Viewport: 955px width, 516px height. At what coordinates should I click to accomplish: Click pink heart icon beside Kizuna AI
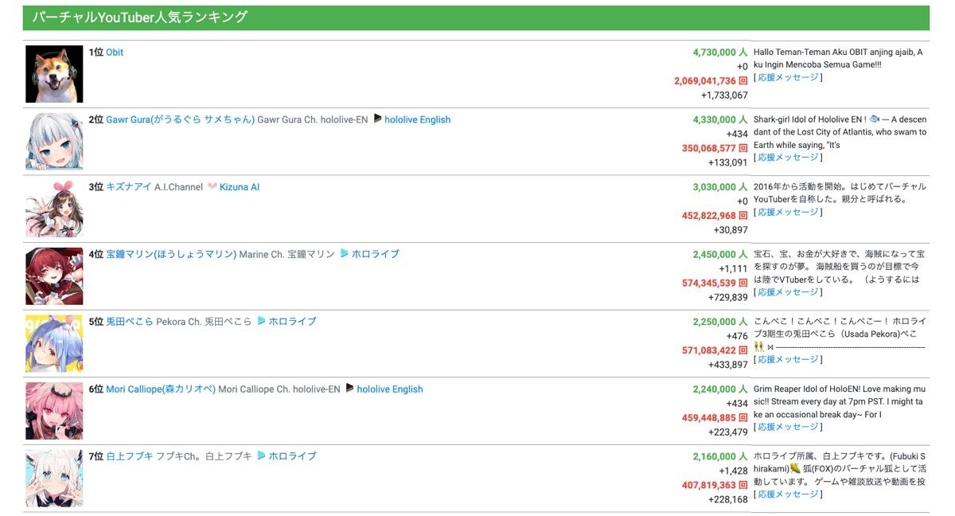click(x=212, y=187)
